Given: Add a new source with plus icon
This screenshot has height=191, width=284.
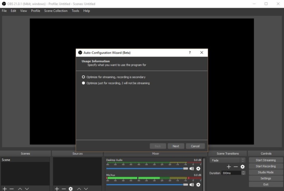Looking at the screenshot, I should [57, 189].
